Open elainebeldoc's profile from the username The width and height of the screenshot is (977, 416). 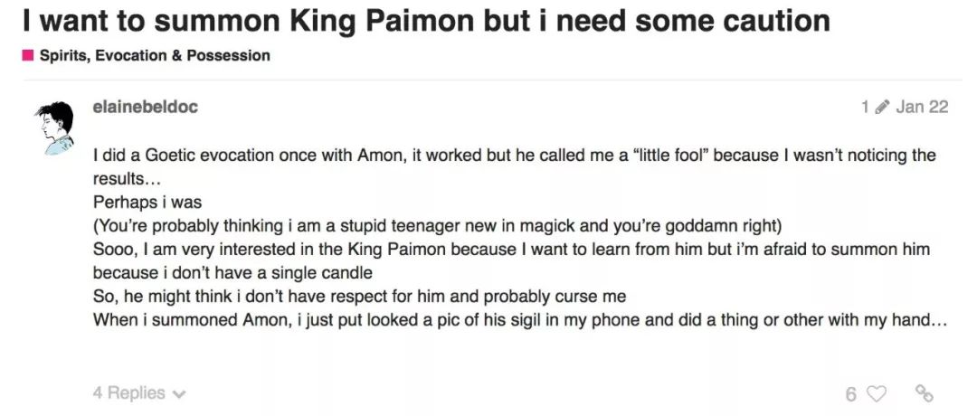coord(146,107)
